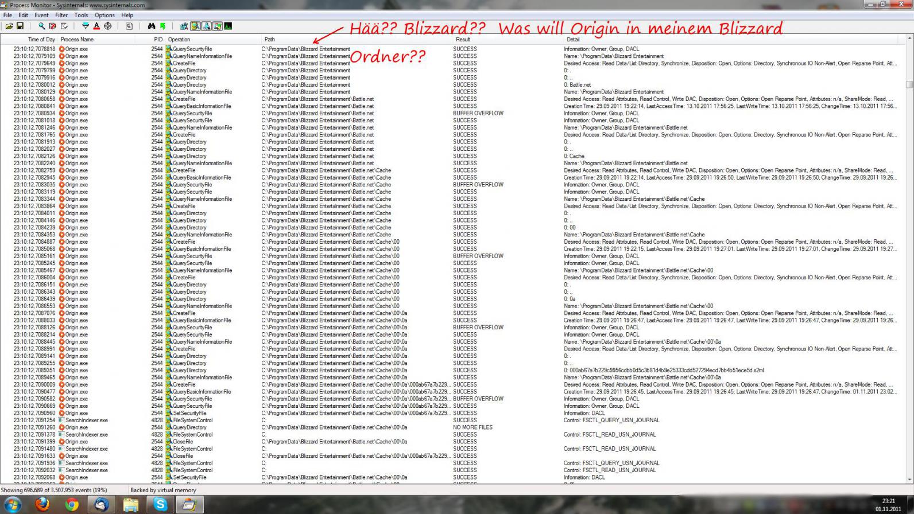Click the Find binoculars icon
Image resolution: width=914 pixels, height=514 pixels.
tap(152, 26)
